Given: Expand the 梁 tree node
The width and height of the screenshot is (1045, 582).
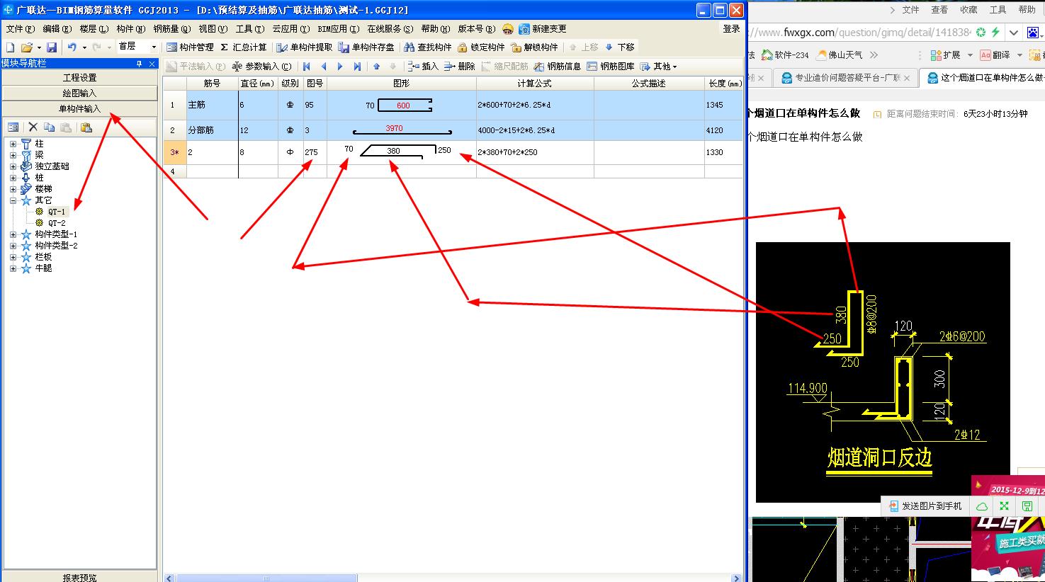Looking at the screenshot, I should [13, 155].
